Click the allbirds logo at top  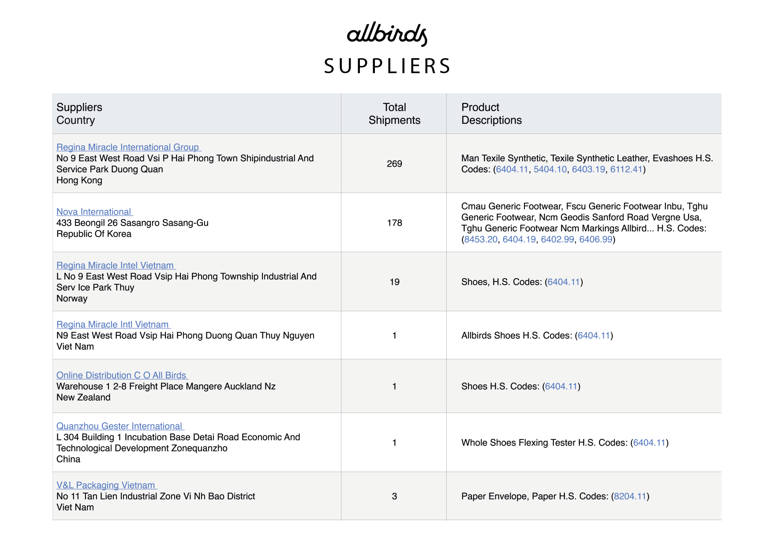pyautogui.click(x=387, y=33)
